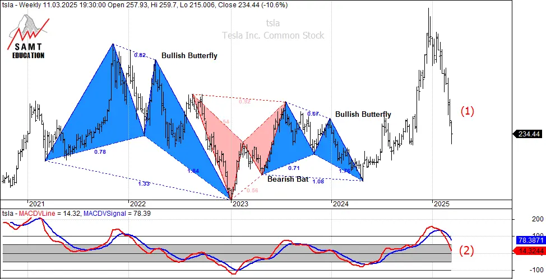The width and height of the screenshot is (546, 279).
Task: Select the chart header with Open 257.93
Action: (x=144, y=5)
